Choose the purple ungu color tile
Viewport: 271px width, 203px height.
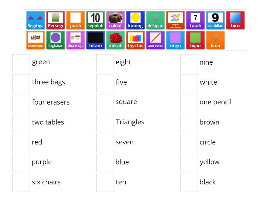point(175,40)
